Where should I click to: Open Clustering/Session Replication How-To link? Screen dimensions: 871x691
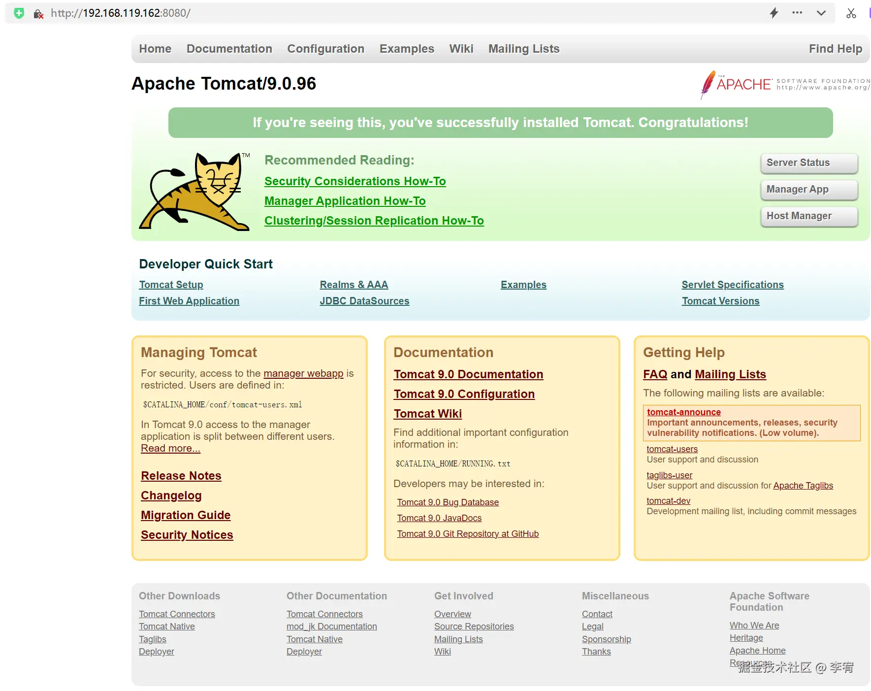click(x=374, y=221)
